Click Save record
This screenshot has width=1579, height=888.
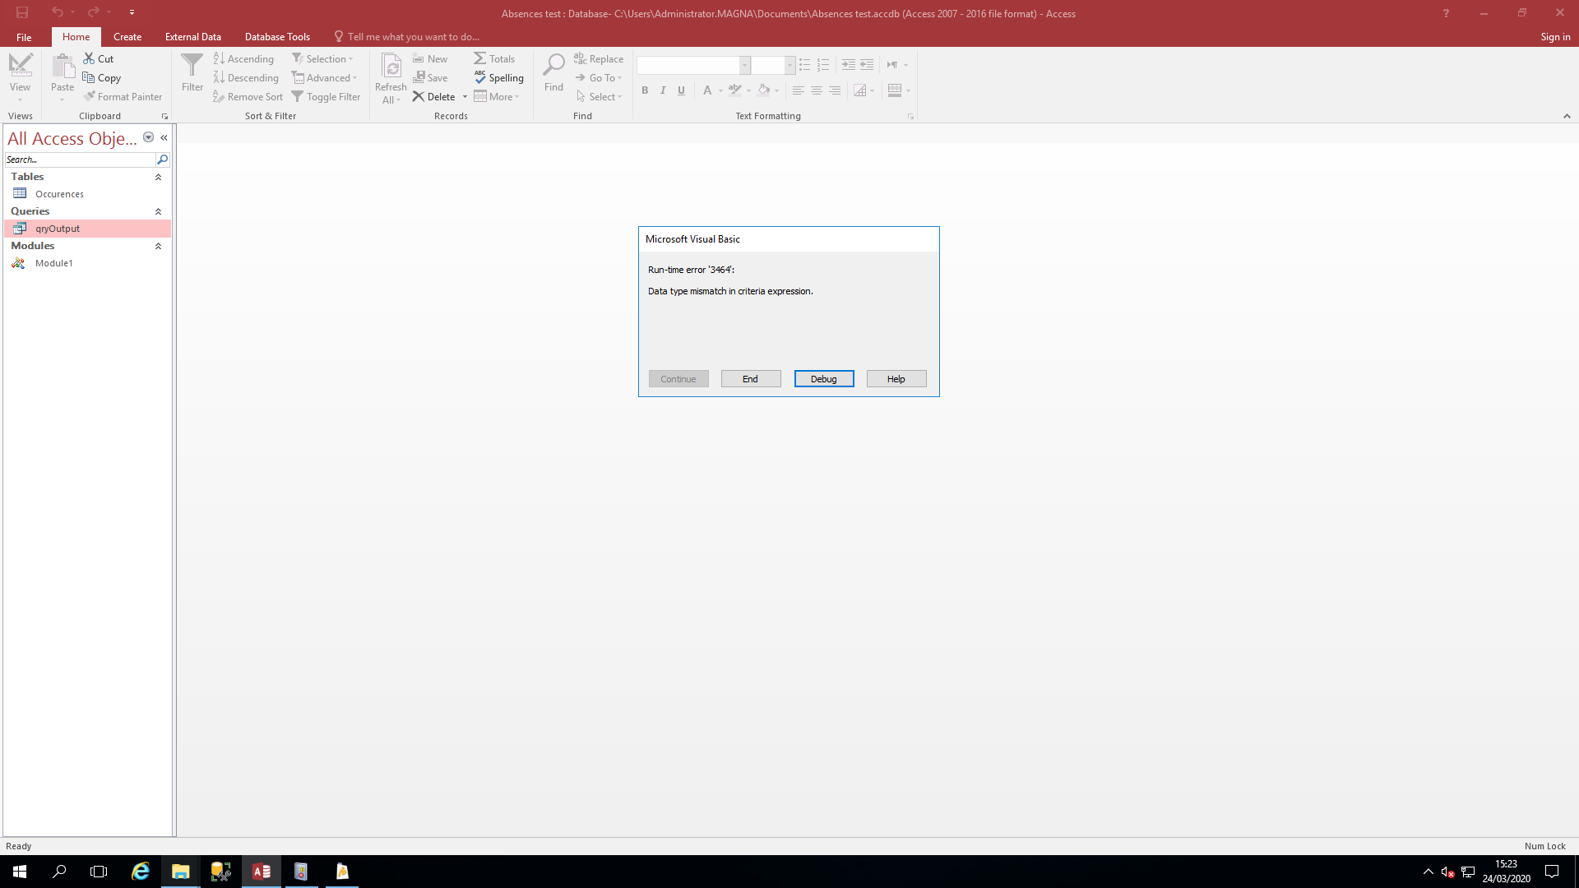pos(430,78)
